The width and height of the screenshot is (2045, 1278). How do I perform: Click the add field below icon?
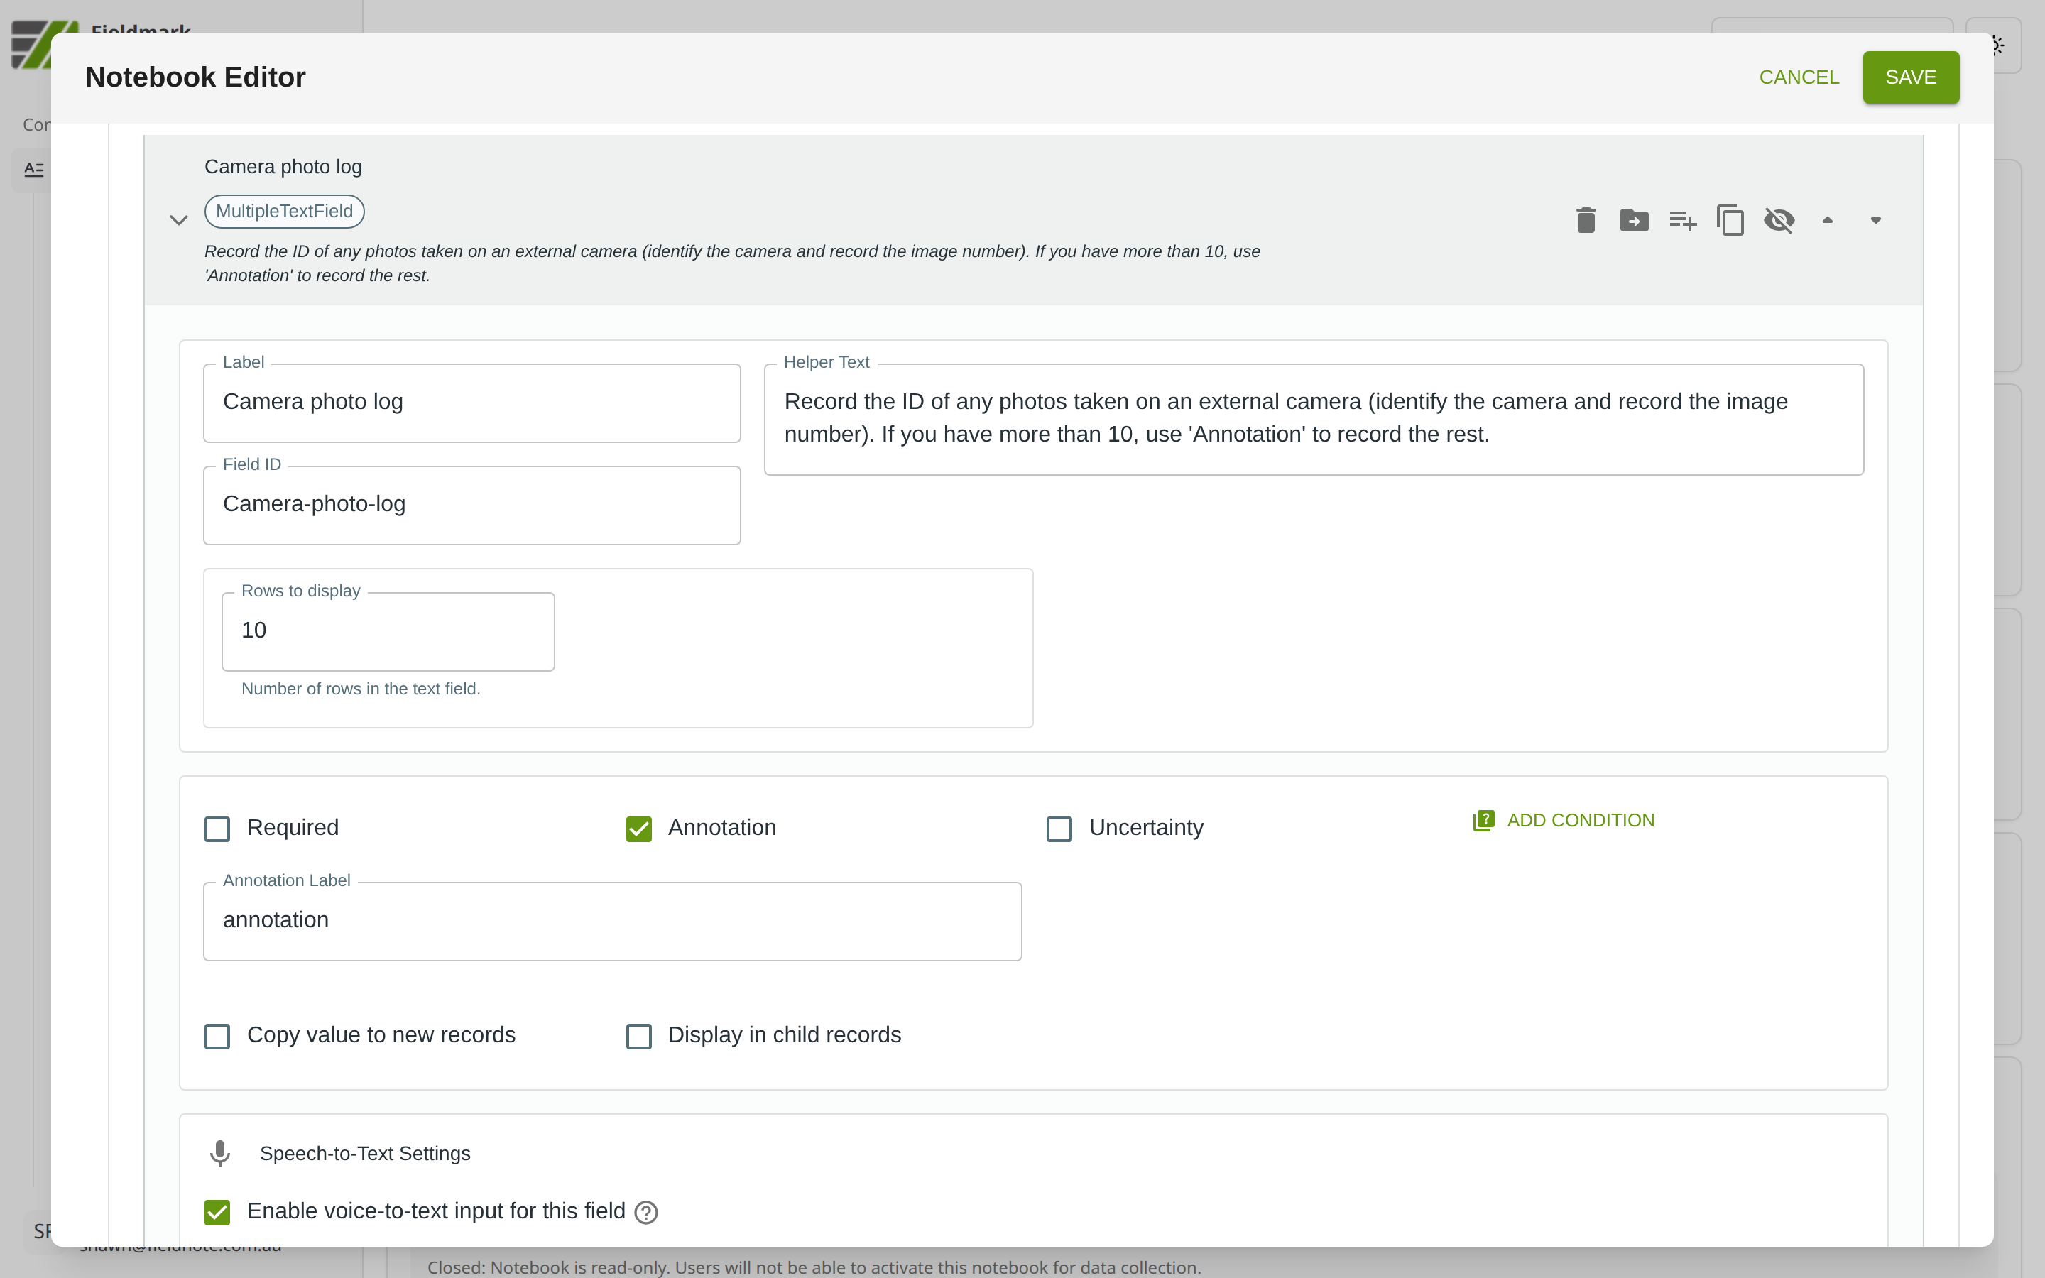[1681, 221]
